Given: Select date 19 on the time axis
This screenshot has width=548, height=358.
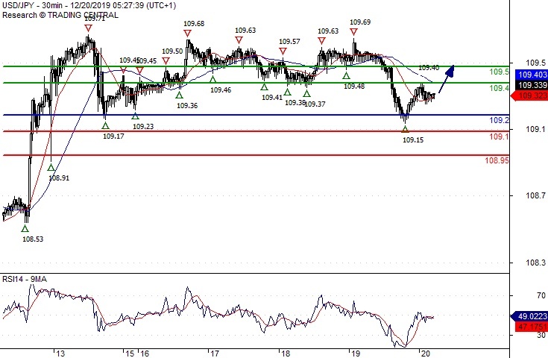Looking at the screenshot, I should click(356, 354).
